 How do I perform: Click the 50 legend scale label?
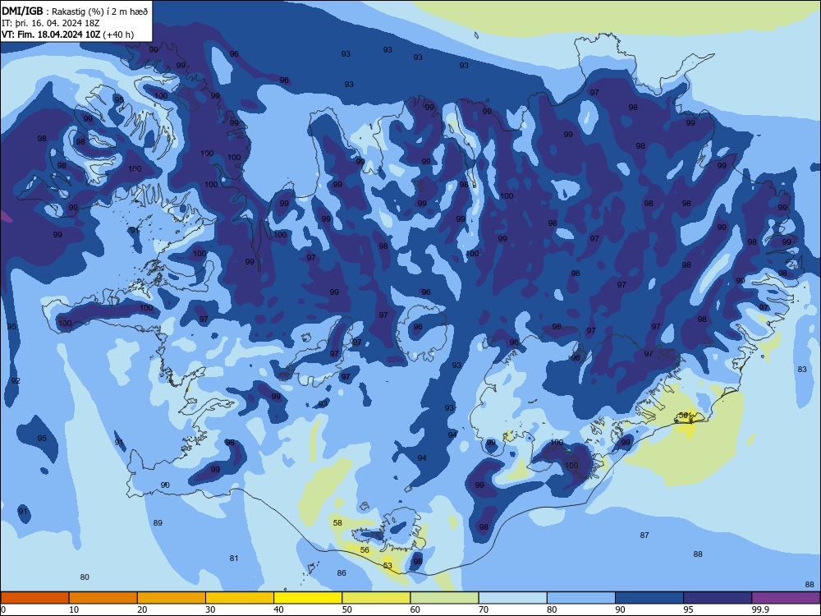point(347,609)
